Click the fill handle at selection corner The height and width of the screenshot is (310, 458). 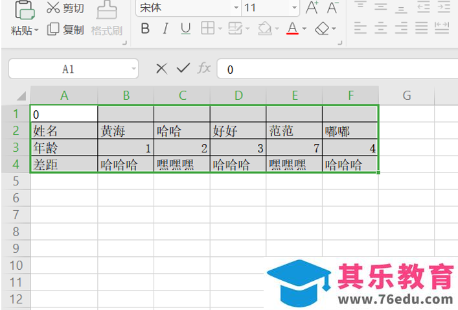378,173
